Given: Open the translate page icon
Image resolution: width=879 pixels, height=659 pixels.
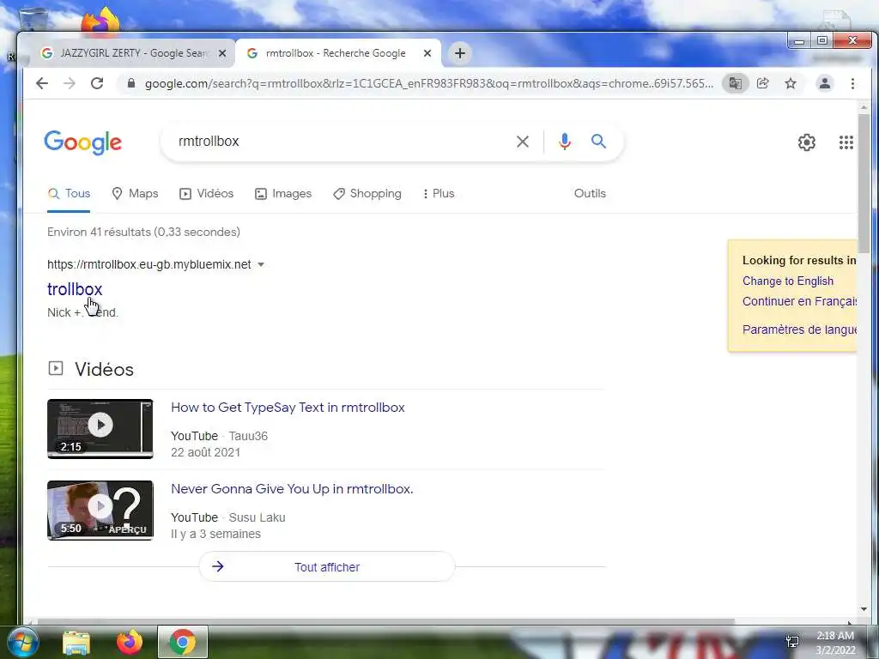Looking at the screenshot, I should pos(735,83).
